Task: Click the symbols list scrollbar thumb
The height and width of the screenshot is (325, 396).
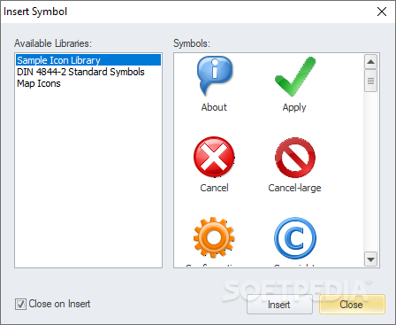Action: pos(370,81)
